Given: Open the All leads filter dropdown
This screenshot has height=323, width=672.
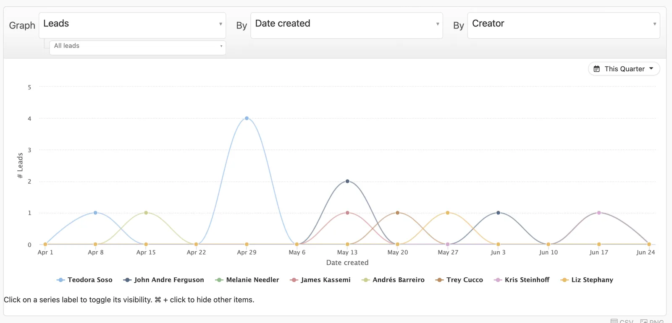Looking at the screenshot, I should (137, 47).
